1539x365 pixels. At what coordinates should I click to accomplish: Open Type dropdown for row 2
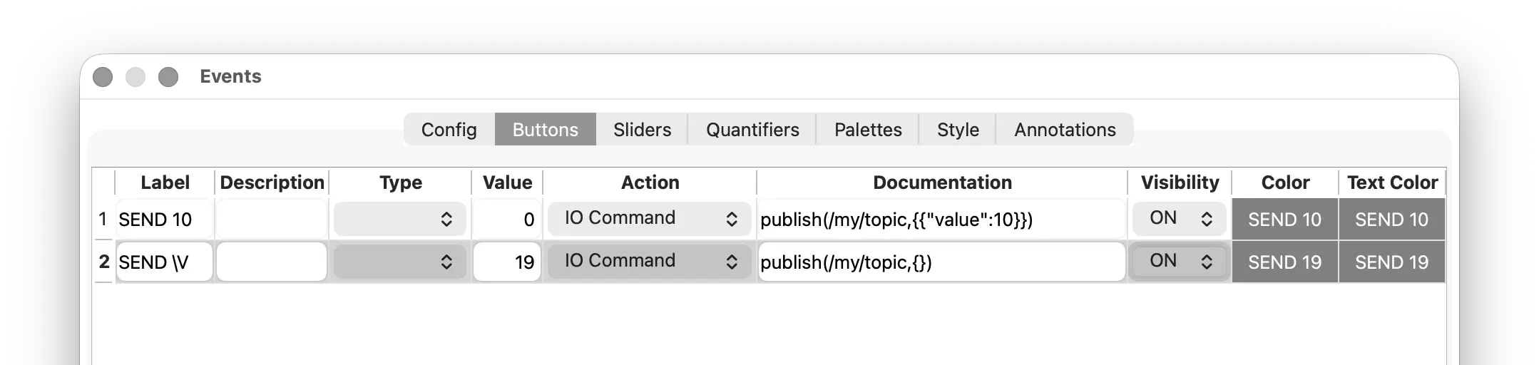pyautogui.click(x=399, y=262)
